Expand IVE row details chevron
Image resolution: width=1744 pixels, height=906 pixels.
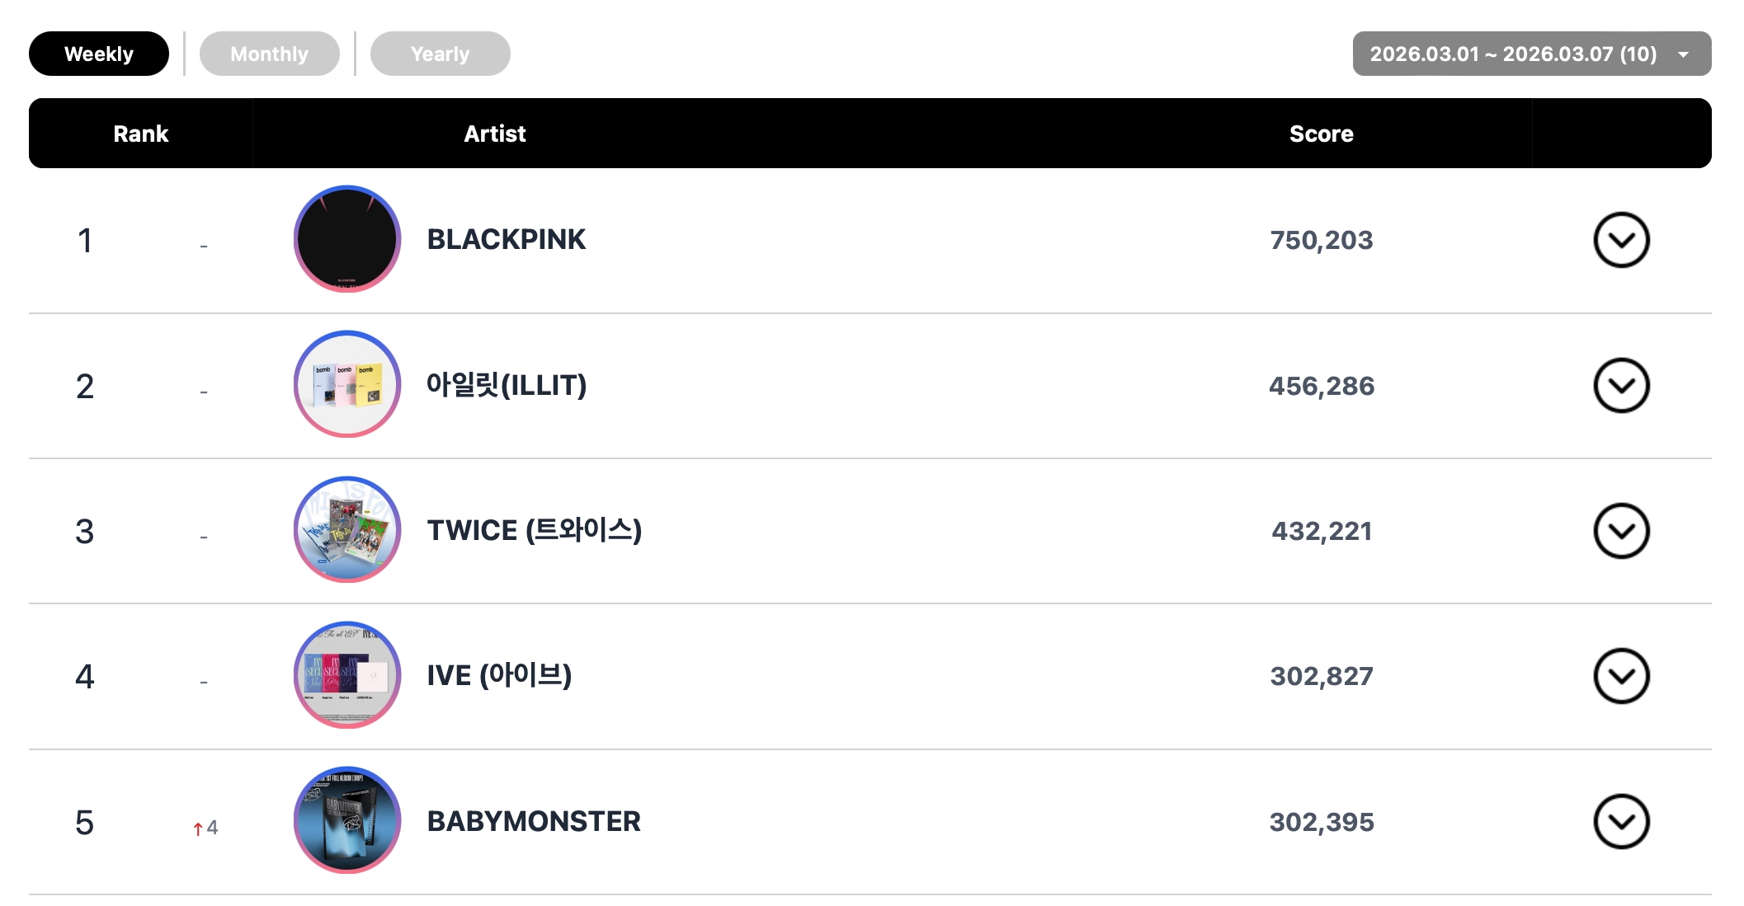click(x=1621, y=676)
